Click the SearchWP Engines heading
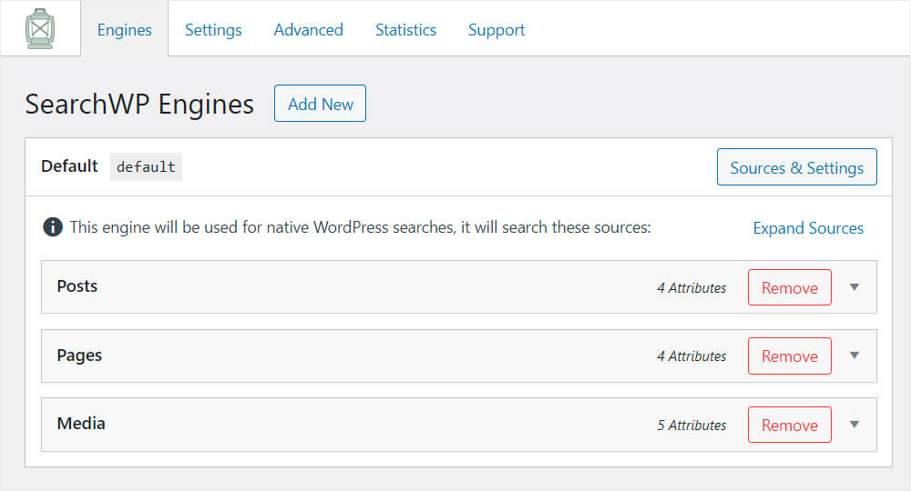The height and width of the screenshot is (491, 911). [x=139, y=105]
